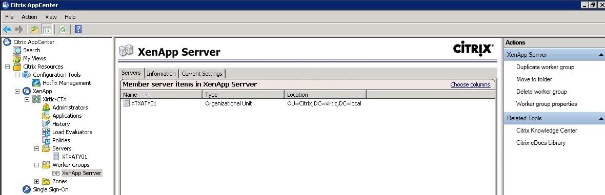Click the Back arrow toolbar icon

click(7, 29)
